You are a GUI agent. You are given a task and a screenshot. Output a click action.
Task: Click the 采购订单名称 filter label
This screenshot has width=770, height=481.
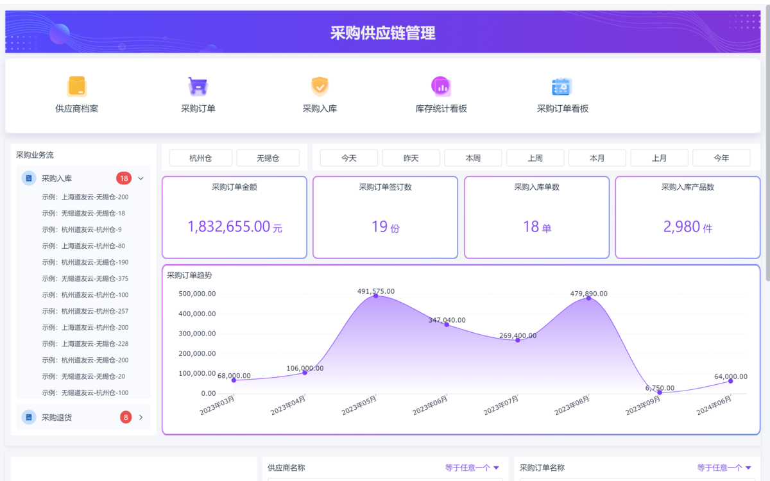point(542,468)
